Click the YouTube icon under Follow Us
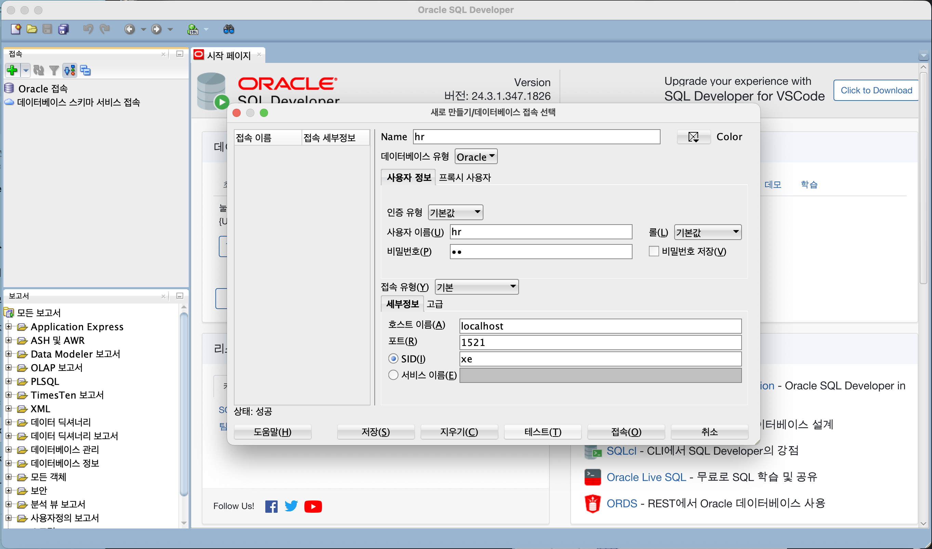932x549 pixels. point(312,506)
